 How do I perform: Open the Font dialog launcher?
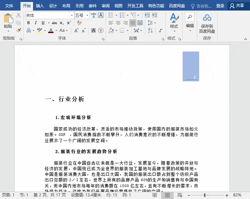coord(103,39)
